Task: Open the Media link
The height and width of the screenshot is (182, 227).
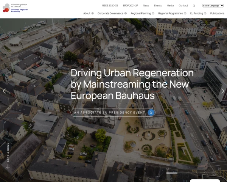Action: click(x=170, y=6)
